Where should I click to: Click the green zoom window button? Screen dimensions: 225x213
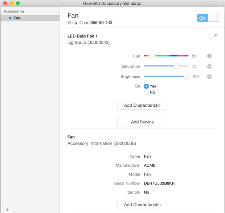(18, 3)
